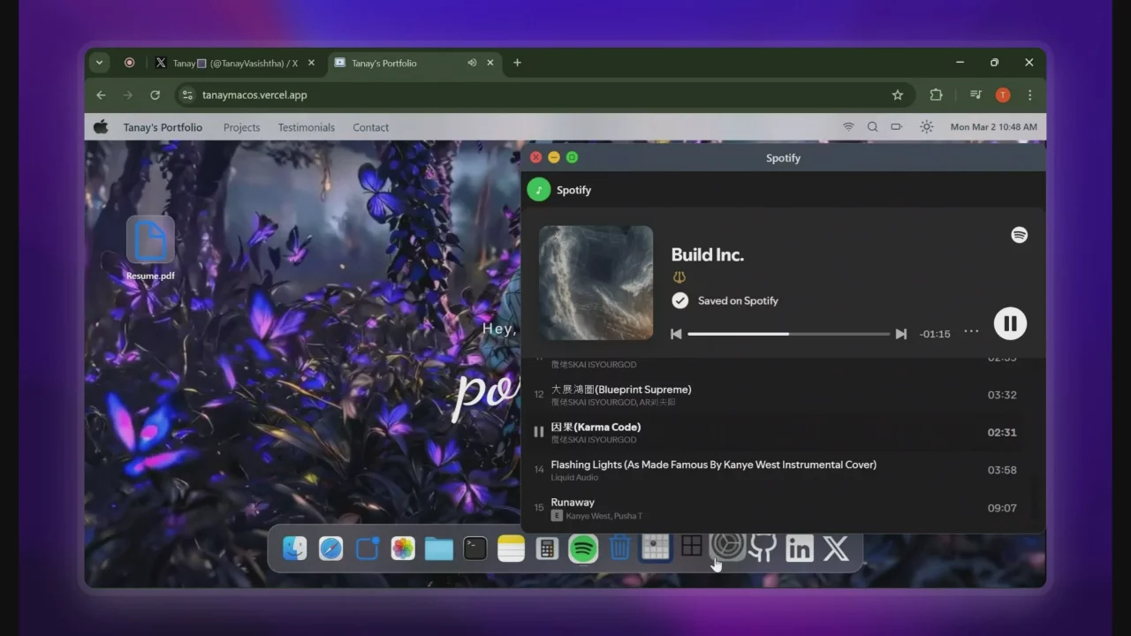
Task: Click the Build Inc. album artwork
Action: click(x=596, y=283)
